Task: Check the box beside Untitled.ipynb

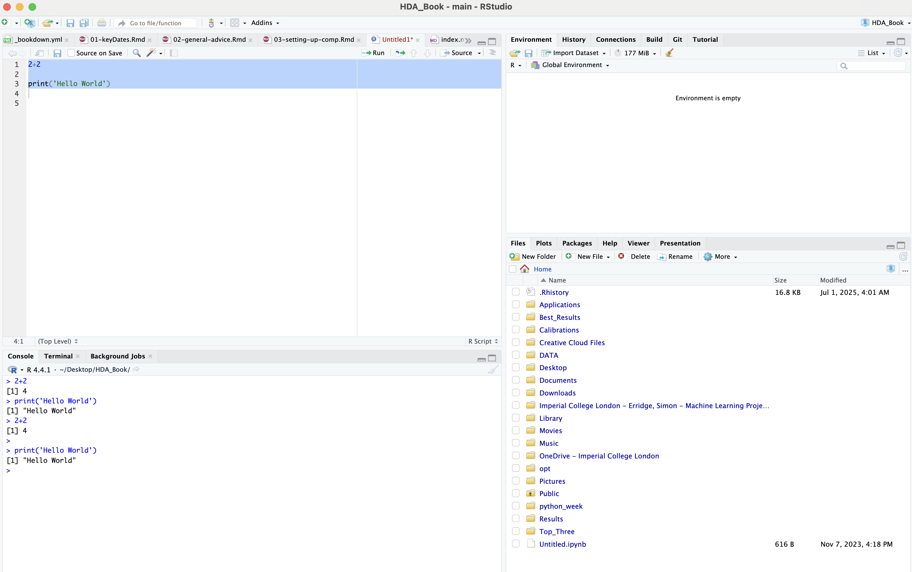Action: coord(516,544)
